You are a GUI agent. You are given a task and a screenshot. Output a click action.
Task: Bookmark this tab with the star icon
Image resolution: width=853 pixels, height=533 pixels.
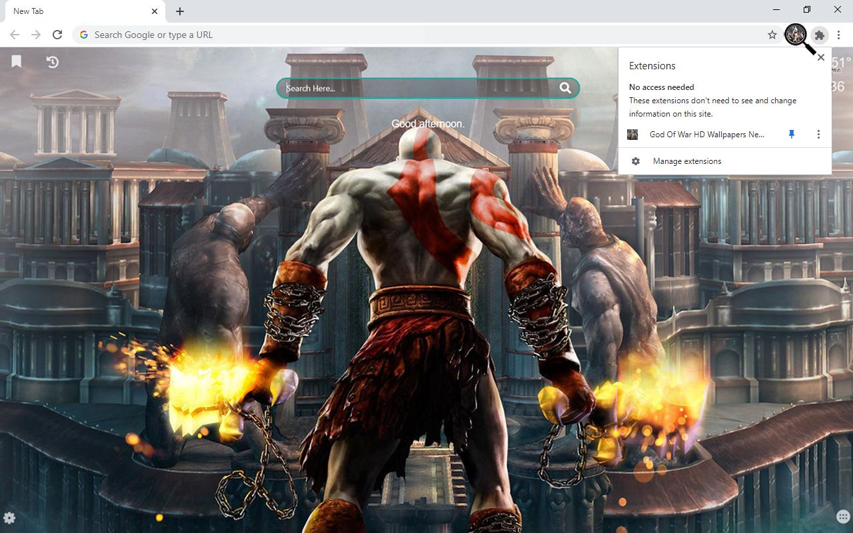(x=772, y=35)
